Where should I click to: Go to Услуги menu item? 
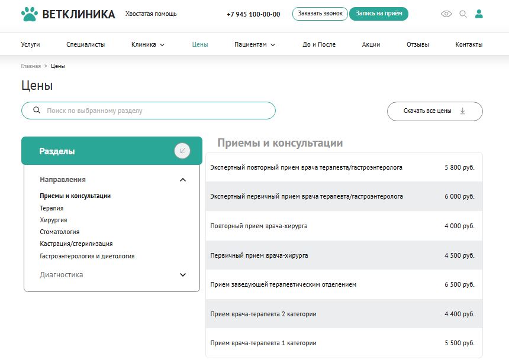tap(30, 44)
